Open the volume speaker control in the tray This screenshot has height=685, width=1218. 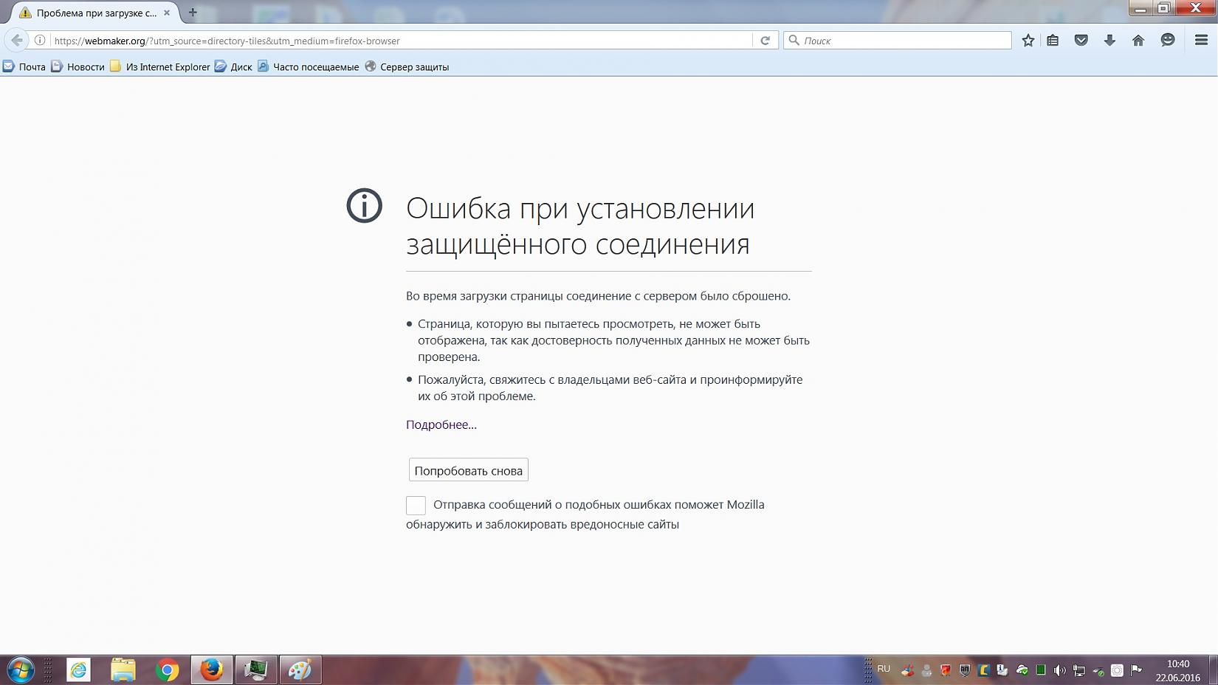(x=1060, y=670)
